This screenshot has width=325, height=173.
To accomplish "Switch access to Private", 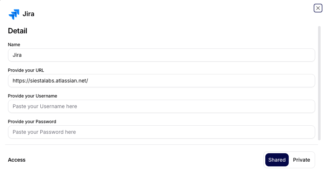I will (x=302, y=160).
